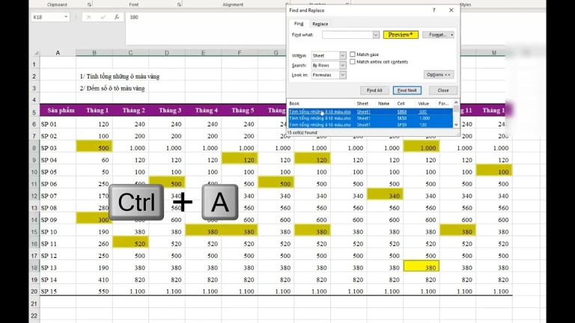Select yellow cell M10 with value 100
575x323 pixels.
tap(494, 171)
